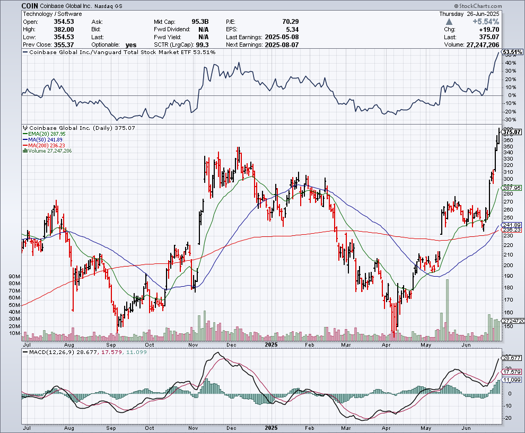The image size is (525, 433).
Task: Click the tallest volume bar in mid-May
Action: pos(447,310)
